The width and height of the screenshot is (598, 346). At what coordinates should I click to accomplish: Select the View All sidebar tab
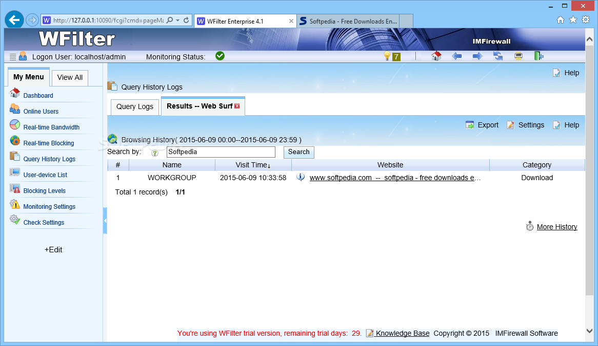tap(70, 78)
